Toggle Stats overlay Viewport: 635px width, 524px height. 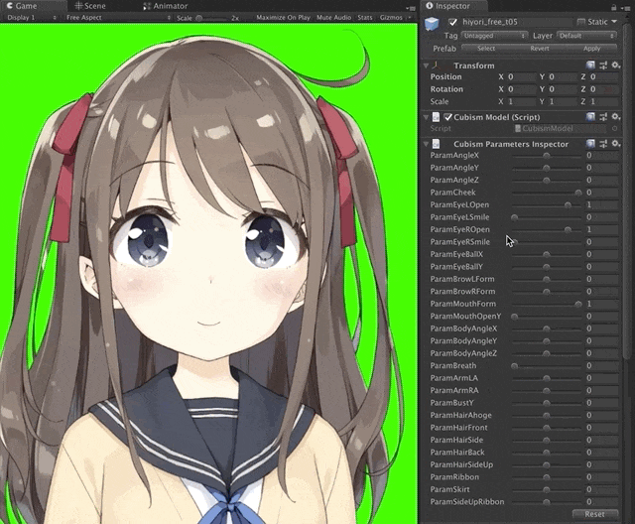[365, 18]
